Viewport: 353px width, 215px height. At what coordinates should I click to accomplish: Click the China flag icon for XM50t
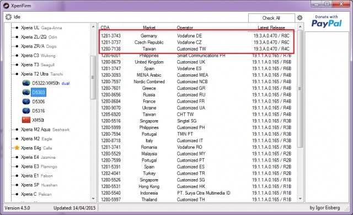[26, 120]
